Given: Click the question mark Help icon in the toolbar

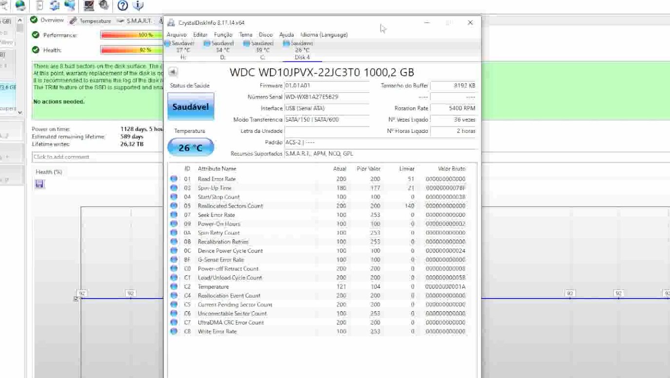Looking at the screenshot, I should point(123,5).
